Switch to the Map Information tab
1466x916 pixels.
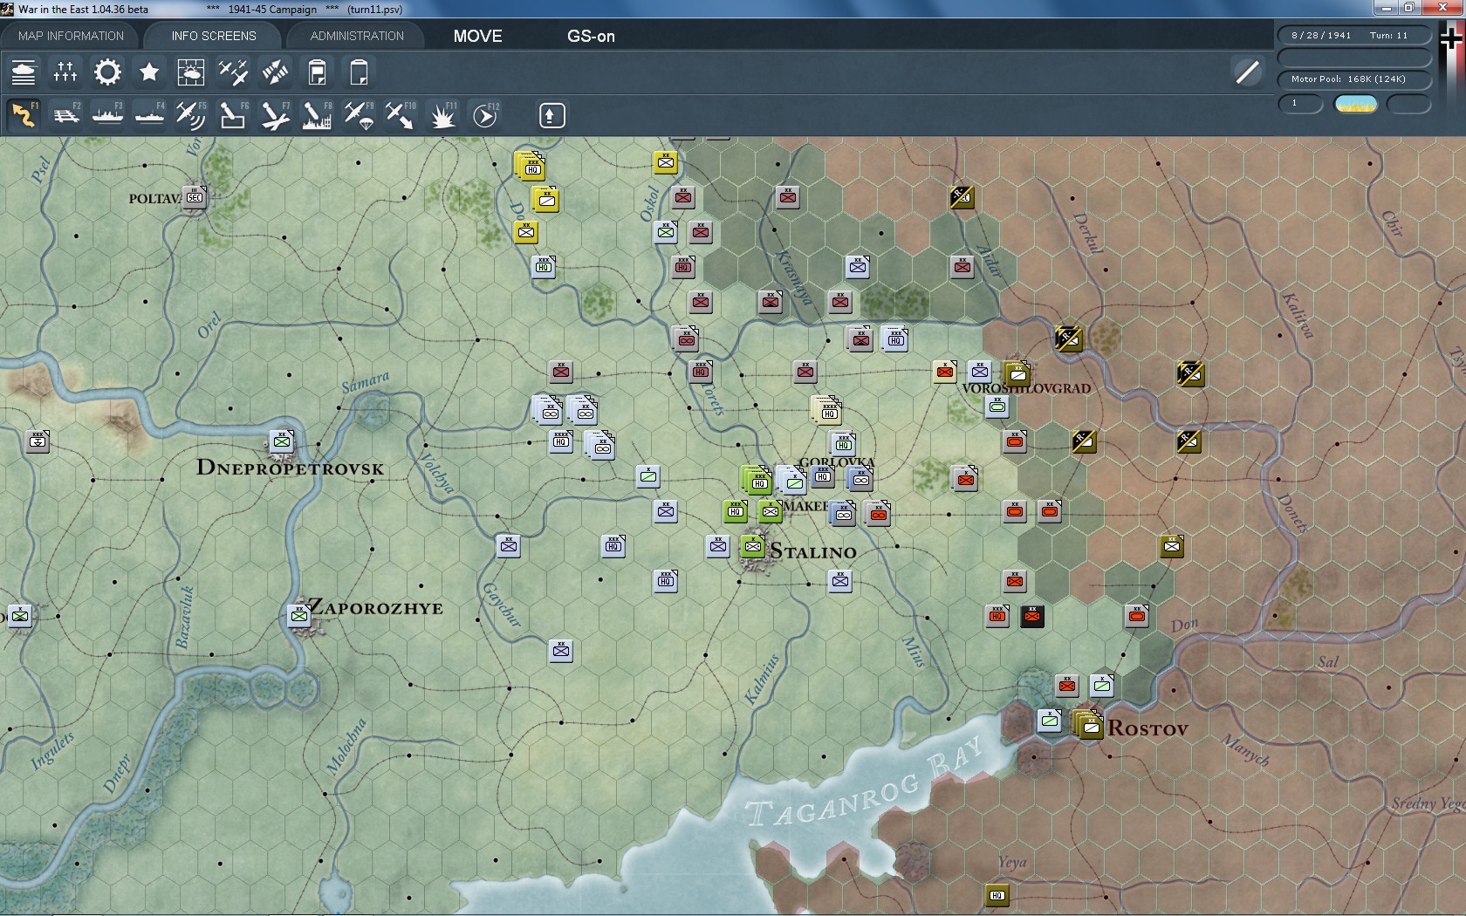coord(71,36)
